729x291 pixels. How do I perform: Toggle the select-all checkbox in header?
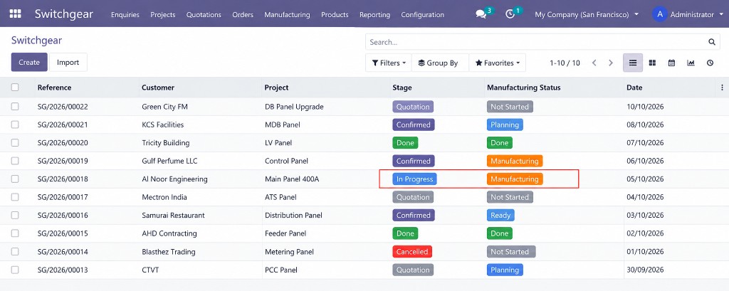(x=15, y=88)
